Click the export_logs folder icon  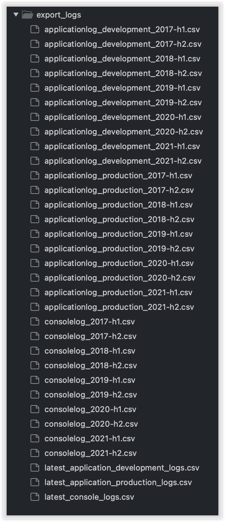[27, 15]
